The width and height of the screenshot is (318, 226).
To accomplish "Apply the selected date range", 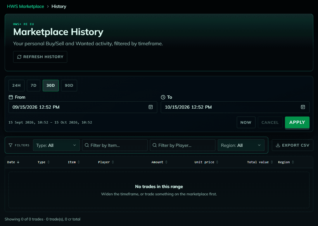I will [297, 122].
